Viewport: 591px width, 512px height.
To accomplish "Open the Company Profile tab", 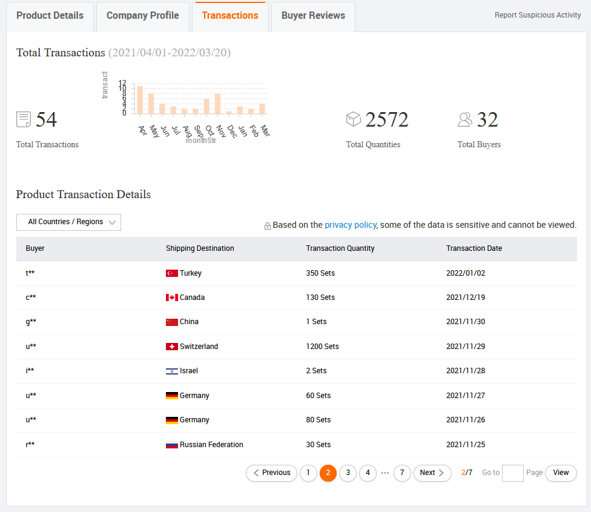I will tap(143, 16).
